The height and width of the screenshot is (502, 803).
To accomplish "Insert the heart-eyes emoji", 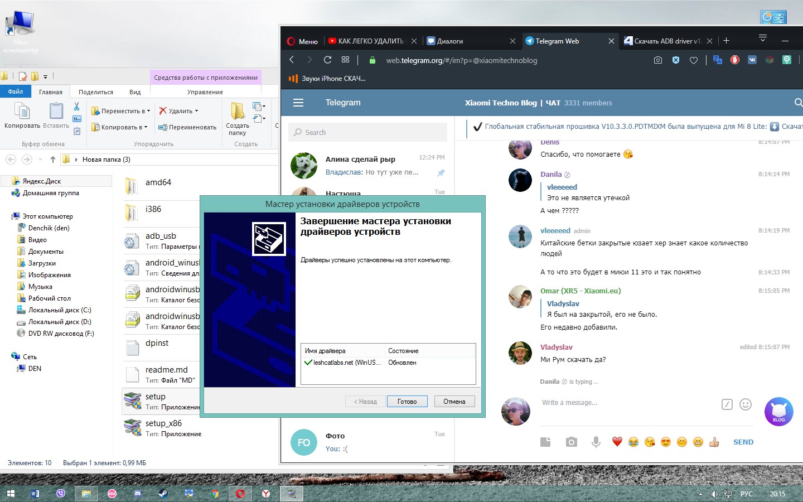I will 665,442.
